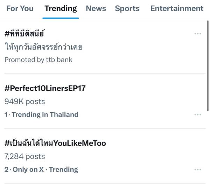Show the Entertainment tab
Image resolution: width=210 pixels, height=186 pixels.
[177, 8]
